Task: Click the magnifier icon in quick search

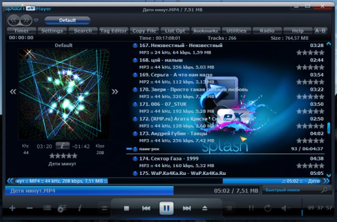Action: (324, 190)
